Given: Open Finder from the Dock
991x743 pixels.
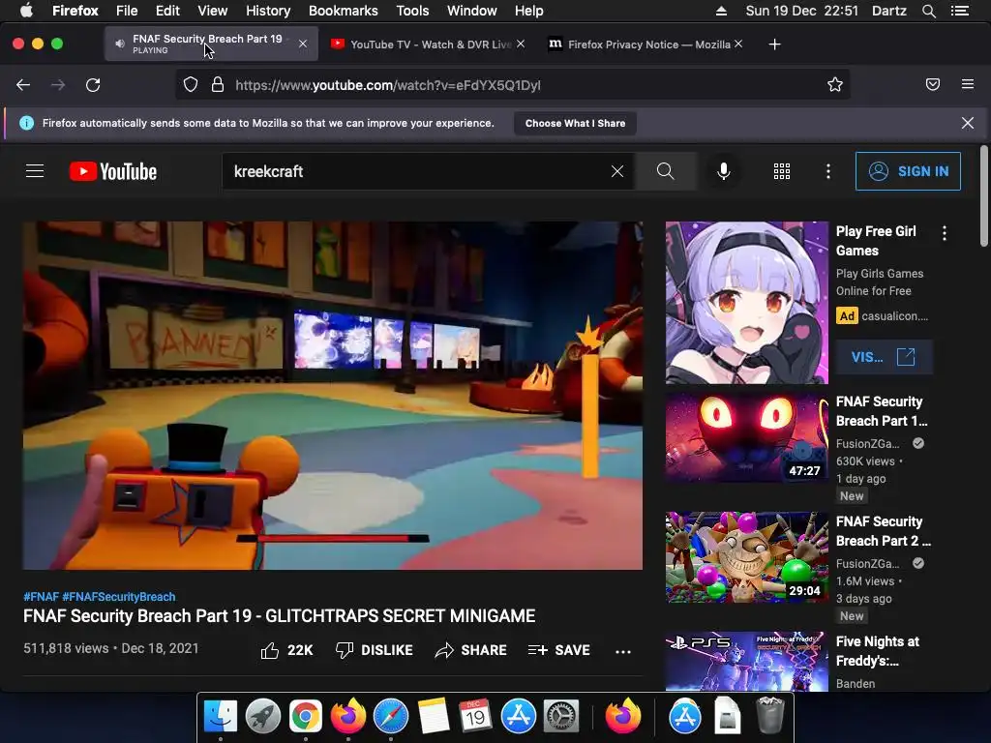Looking at the screenshot, I should click(x=221, y=716).
